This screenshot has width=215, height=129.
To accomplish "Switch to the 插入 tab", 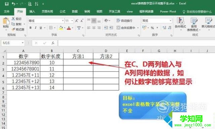I will pyautogui.click(x=32, y=11).
